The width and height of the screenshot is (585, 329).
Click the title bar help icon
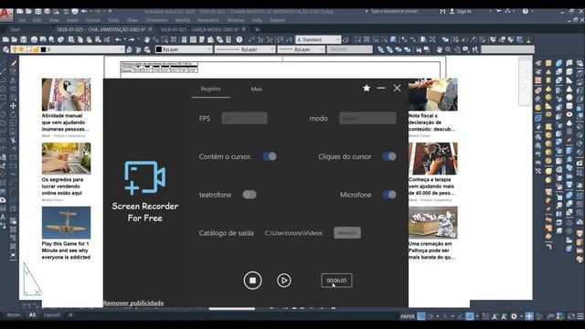pos(526,11)
